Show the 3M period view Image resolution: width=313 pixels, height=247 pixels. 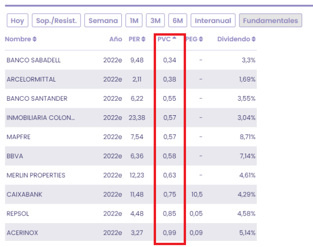pyautogui.click(x=155, y=21)
